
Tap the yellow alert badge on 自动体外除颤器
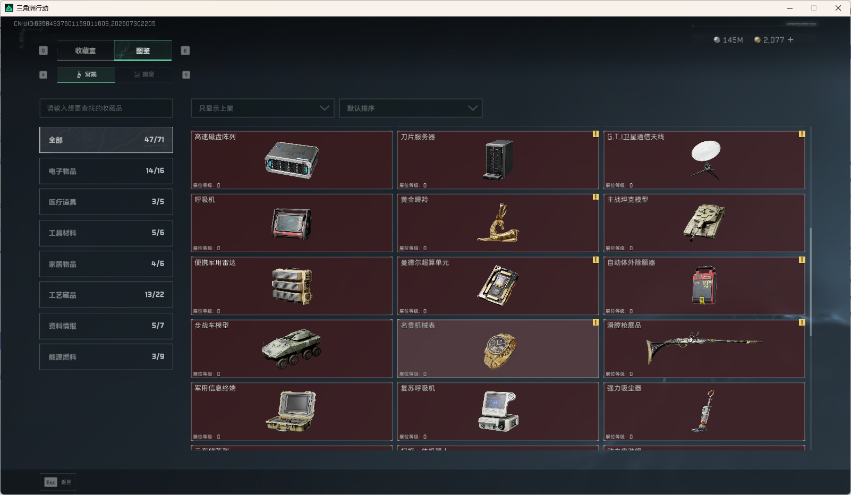(x=802, y=260)
